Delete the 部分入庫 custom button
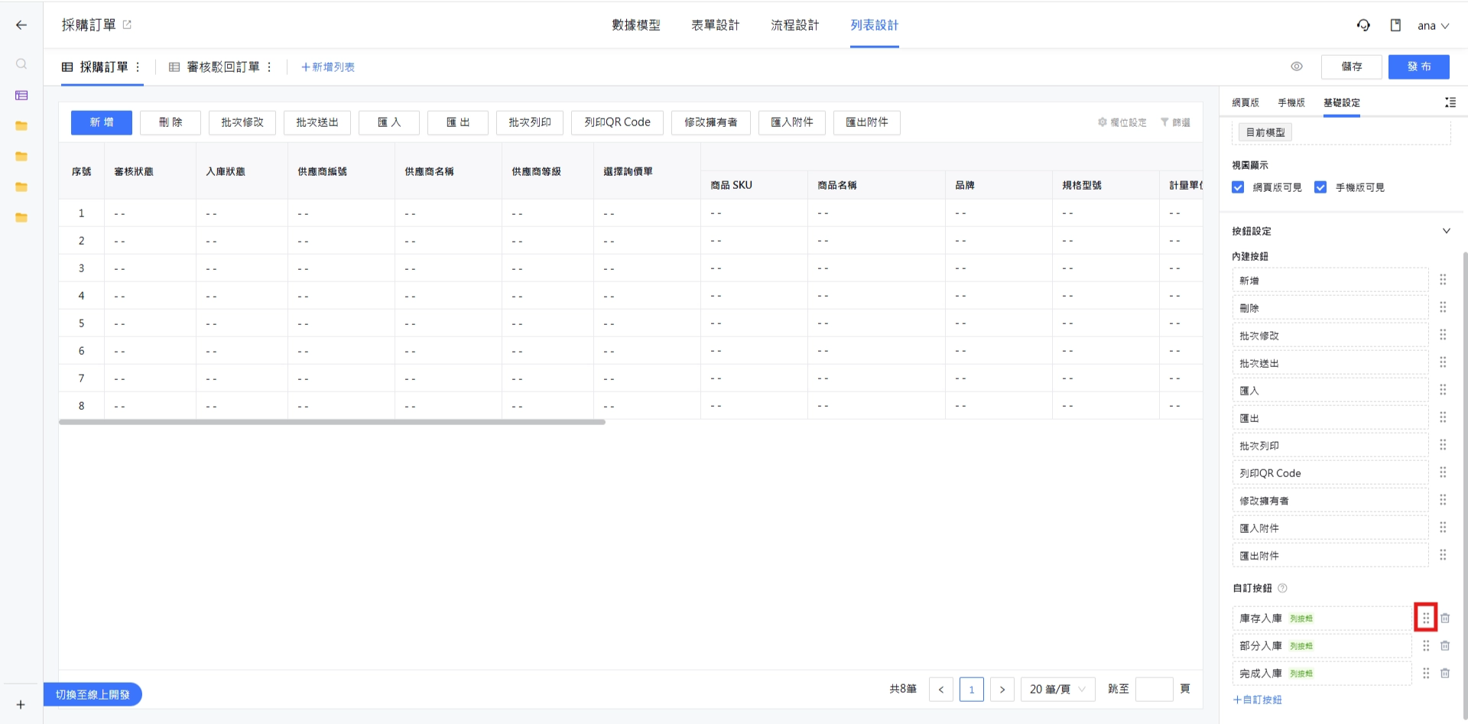The image size is (1468, 724). [x=1445, y=645]
